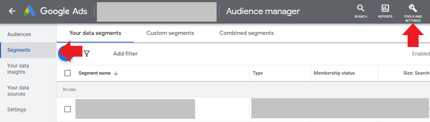This screenshot has height=122, width=430.
Task: Click the Add filter field
Action: coord(125,54)
